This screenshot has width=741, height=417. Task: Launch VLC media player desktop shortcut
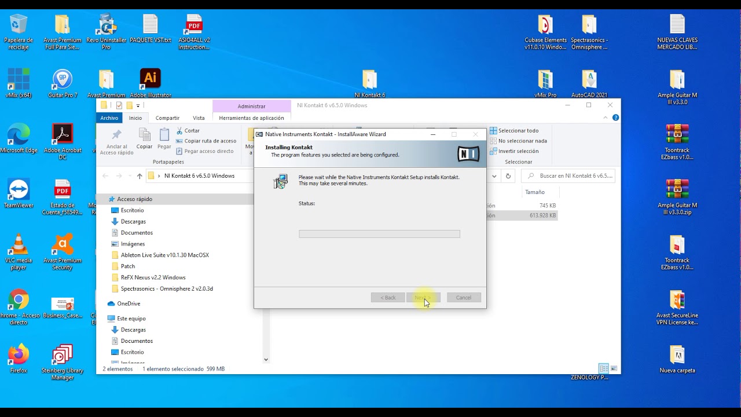pyautogui.click(x=19, y=252)
